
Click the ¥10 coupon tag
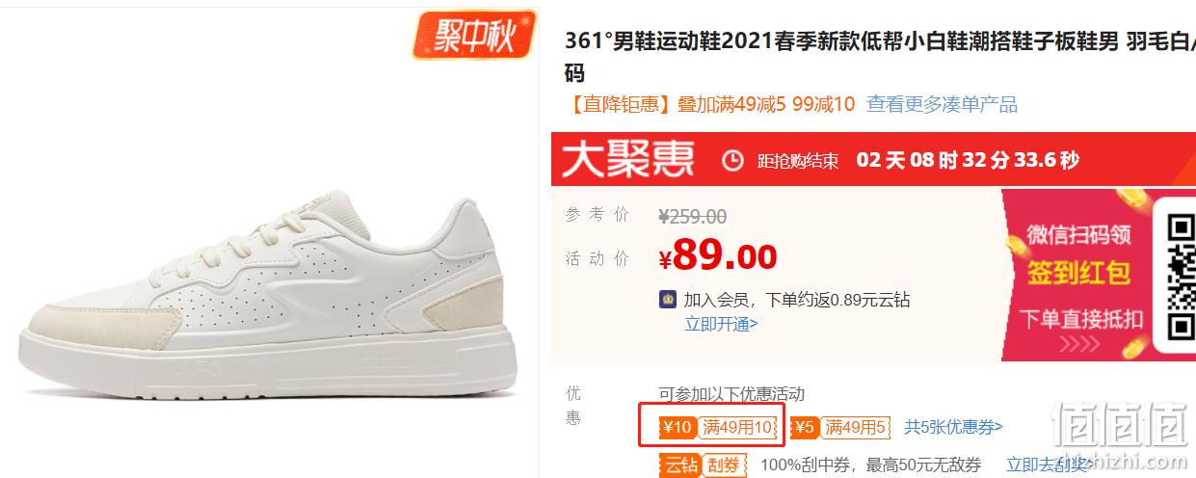tap(678, 427)
